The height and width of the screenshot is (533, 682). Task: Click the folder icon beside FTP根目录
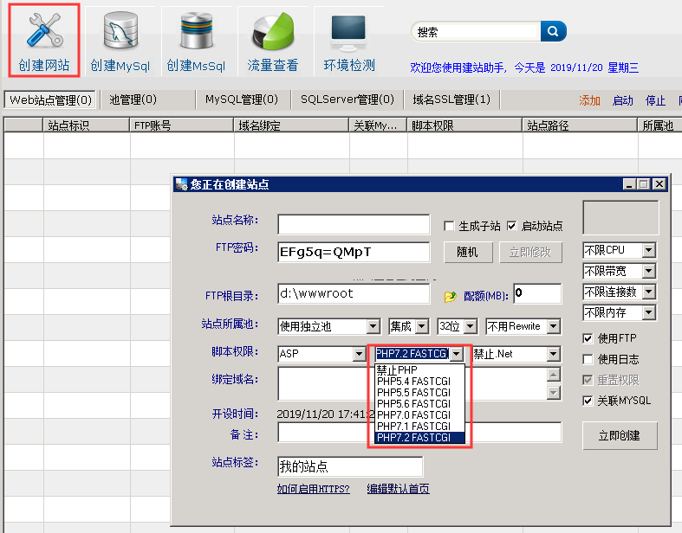(450, 296)
